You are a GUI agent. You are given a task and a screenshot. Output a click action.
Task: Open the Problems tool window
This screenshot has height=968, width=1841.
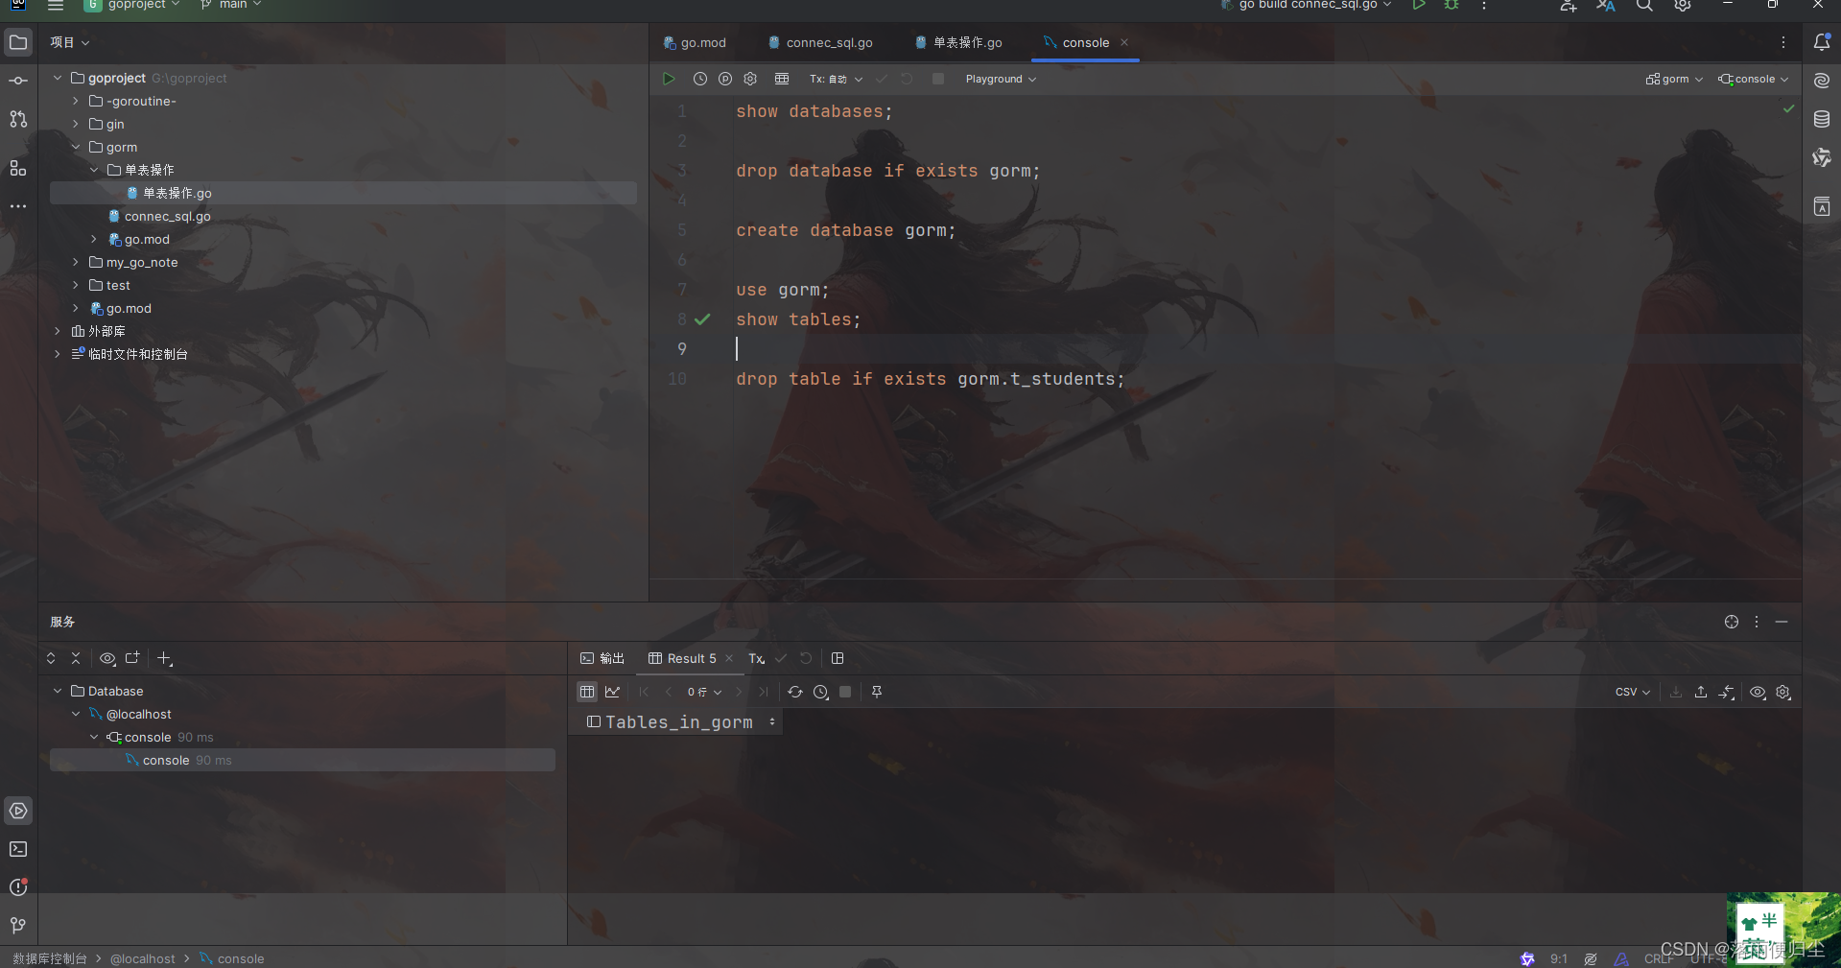(18, 887)
